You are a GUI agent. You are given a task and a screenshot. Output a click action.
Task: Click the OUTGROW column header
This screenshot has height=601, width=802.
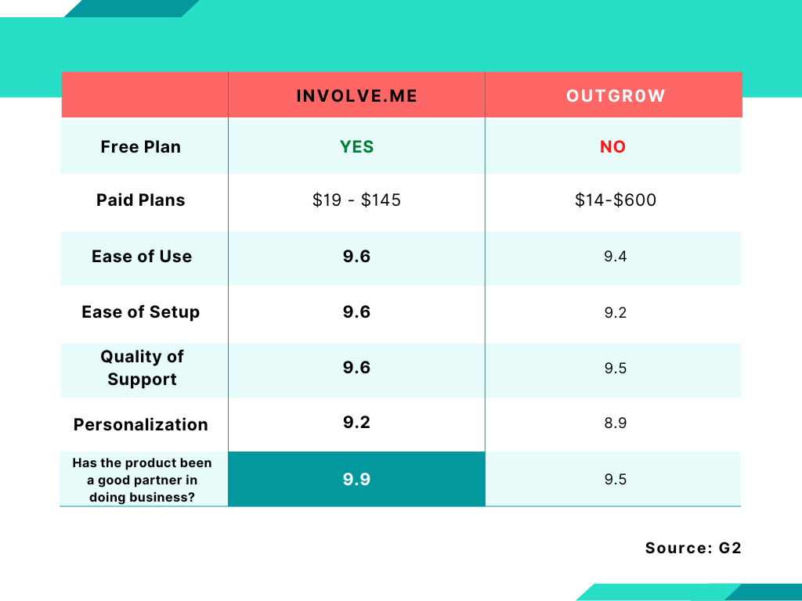(x=616, y=96)
